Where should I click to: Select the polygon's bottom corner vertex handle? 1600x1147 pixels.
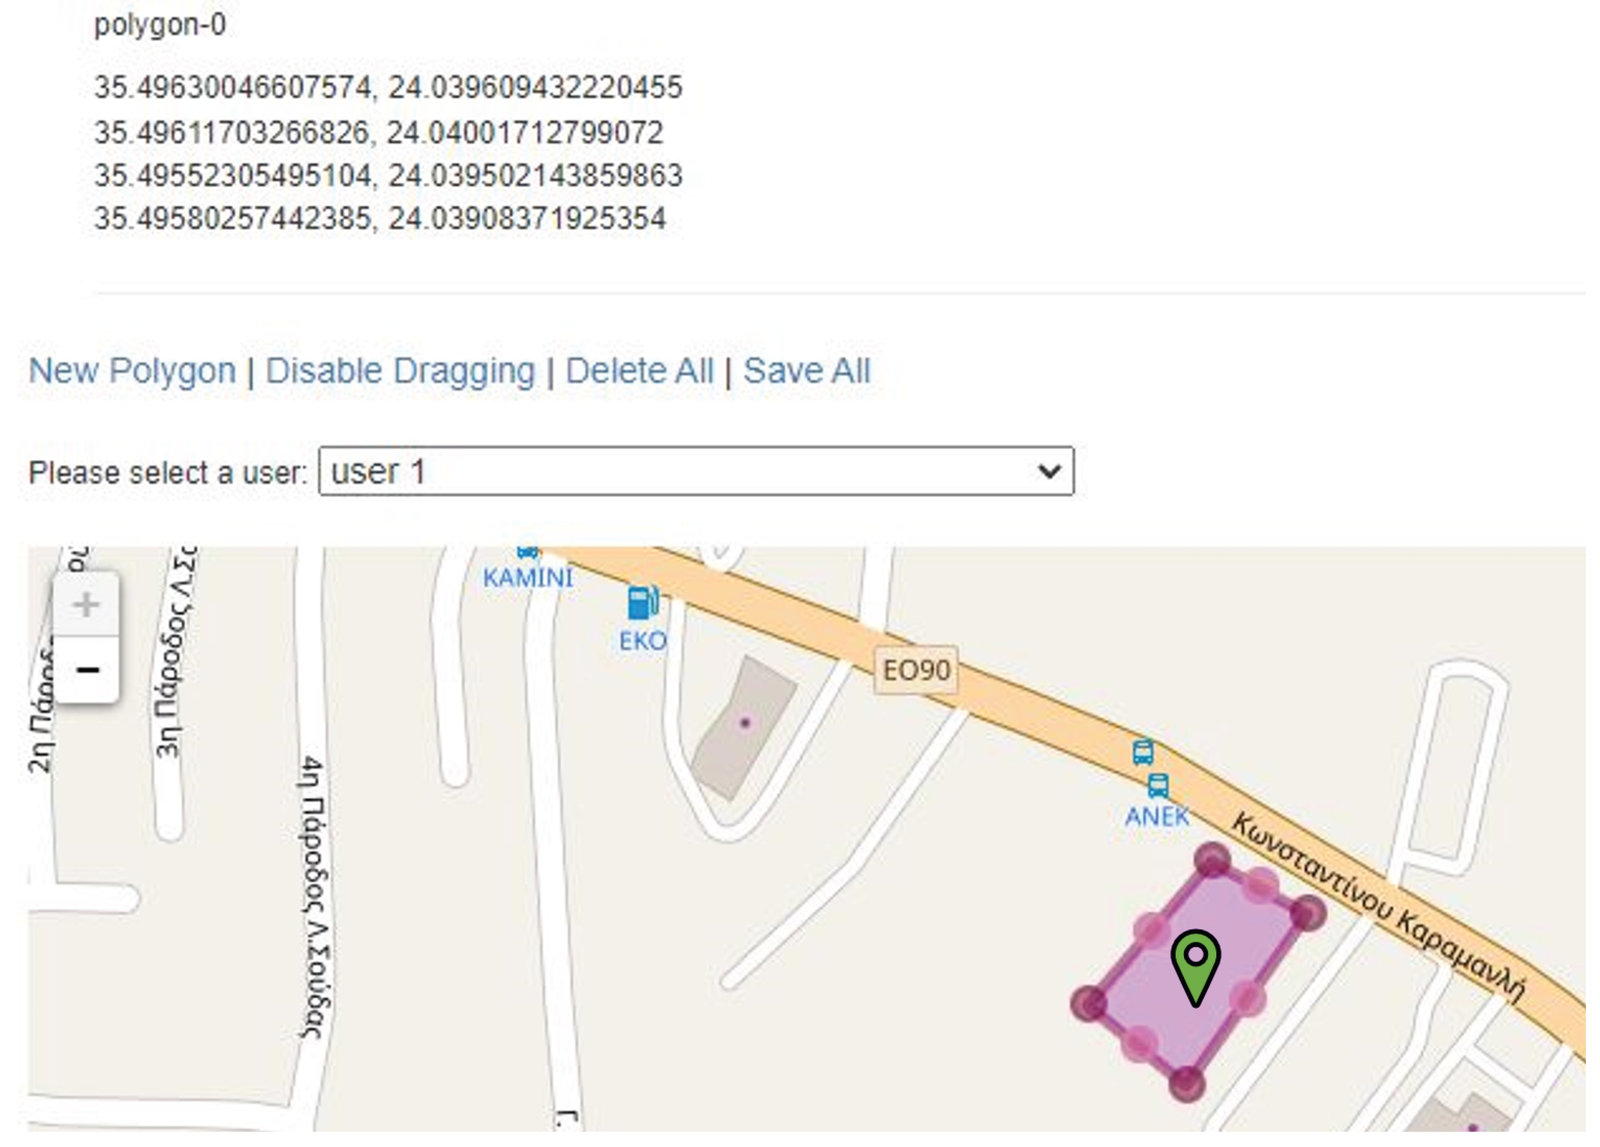(1187, 1082)
